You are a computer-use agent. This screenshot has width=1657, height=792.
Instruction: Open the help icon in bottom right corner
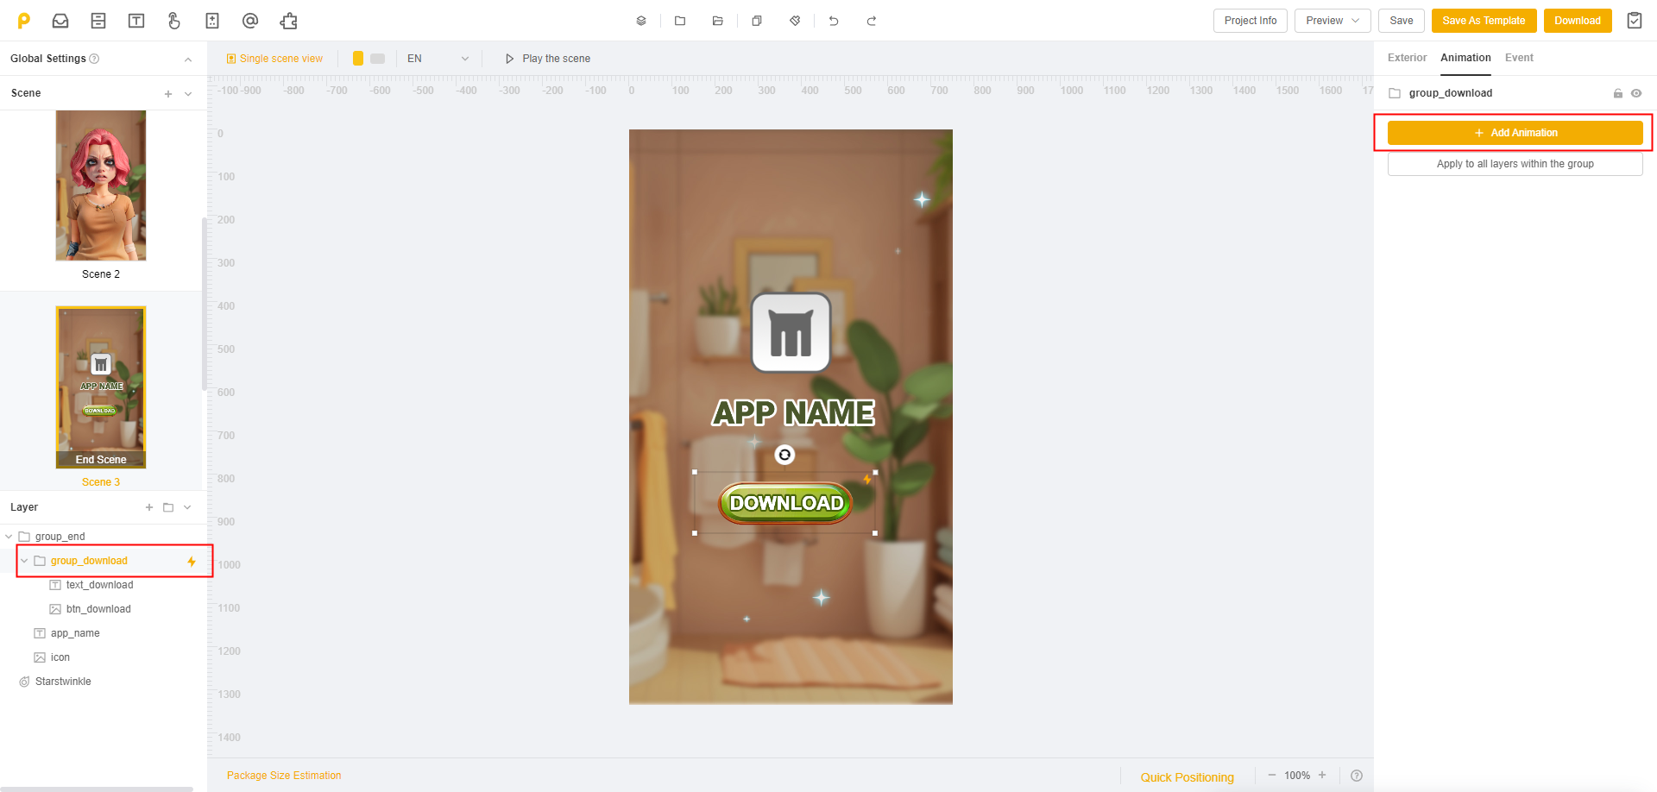pos(1357,776)
